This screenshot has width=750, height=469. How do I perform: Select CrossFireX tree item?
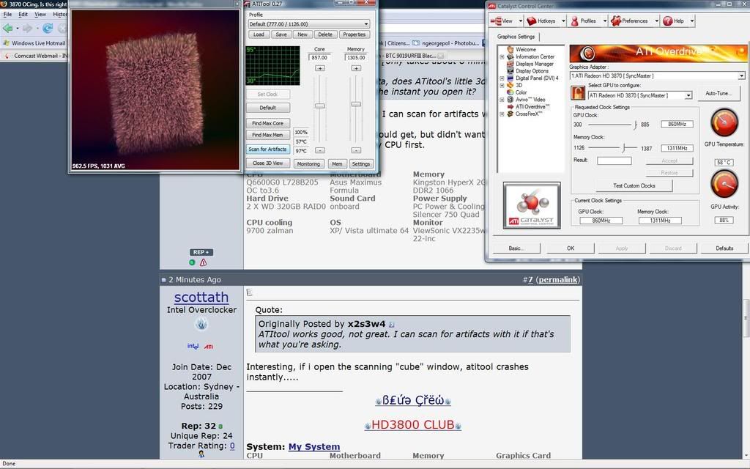[528, 114]
